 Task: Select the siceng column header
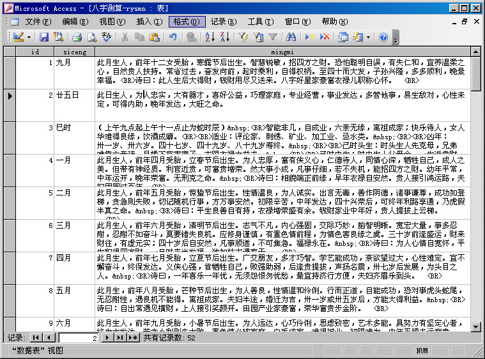(75, 52)
